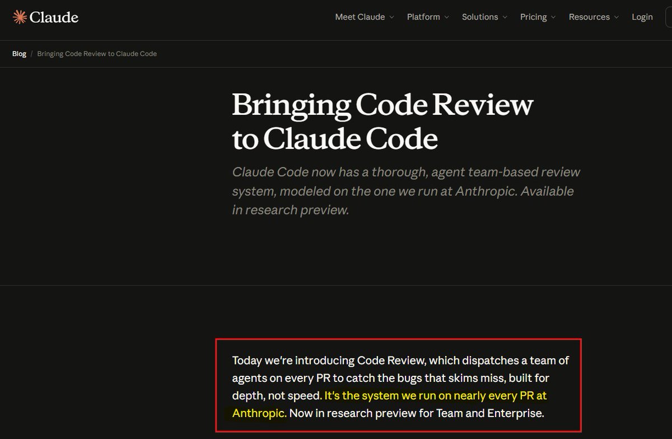Click 'Now in research preview for Team' sentence
This screenshot has width=672, height=439.
pos(417,414)
